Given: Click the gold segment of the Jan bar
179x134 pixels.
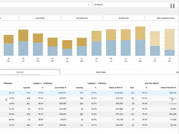Looking at the screenshot, I should coord(23,36).
